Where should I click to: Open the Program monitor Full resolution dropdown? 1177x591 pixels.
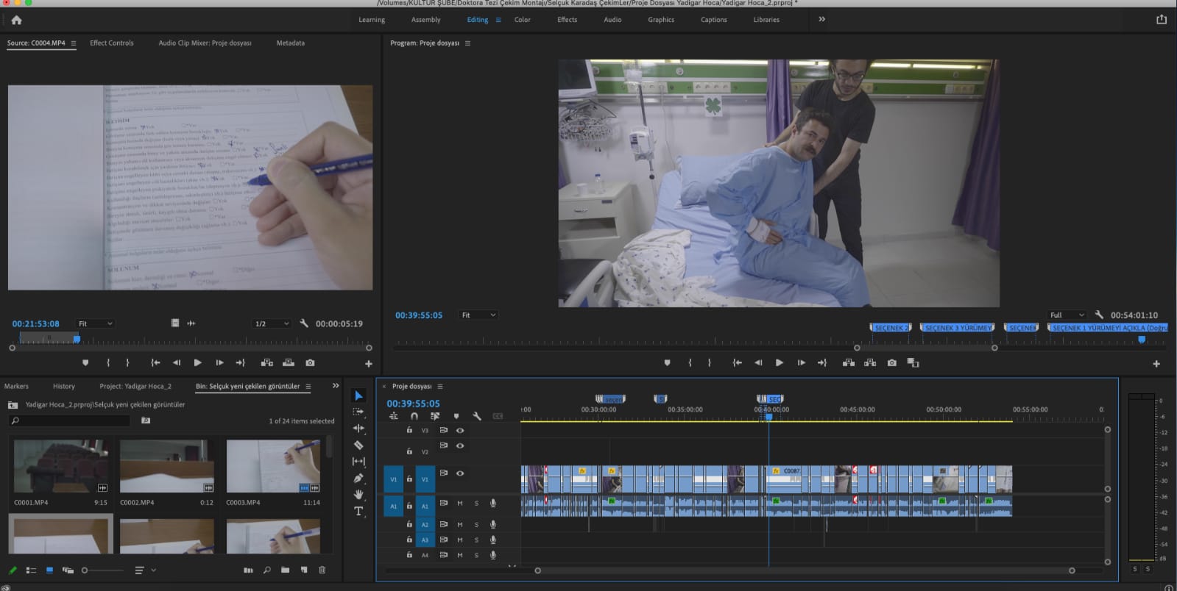(x=1067, y=315)
